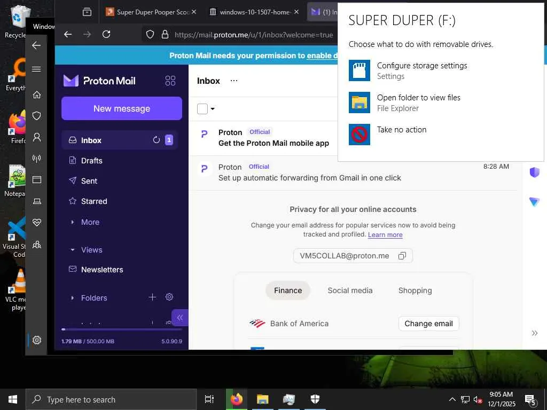The height and width of the screenshot is (410, 547).
Task: Choose Open folder to view files
Action: point(441,102)
